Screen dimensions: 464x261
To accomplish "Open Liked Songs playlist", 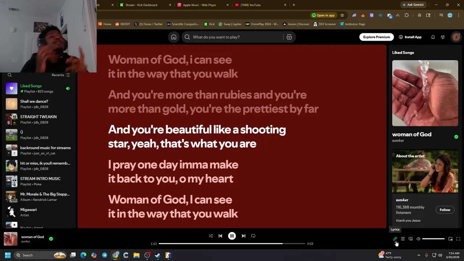I will 38,88.
